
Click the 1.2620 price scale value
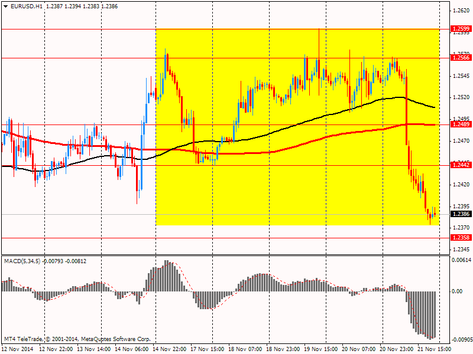(461, 11)
